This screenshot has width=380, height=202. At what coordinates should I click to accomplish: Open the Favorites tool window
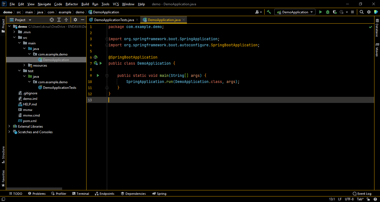pyautogui.click(x=3, y=178)
